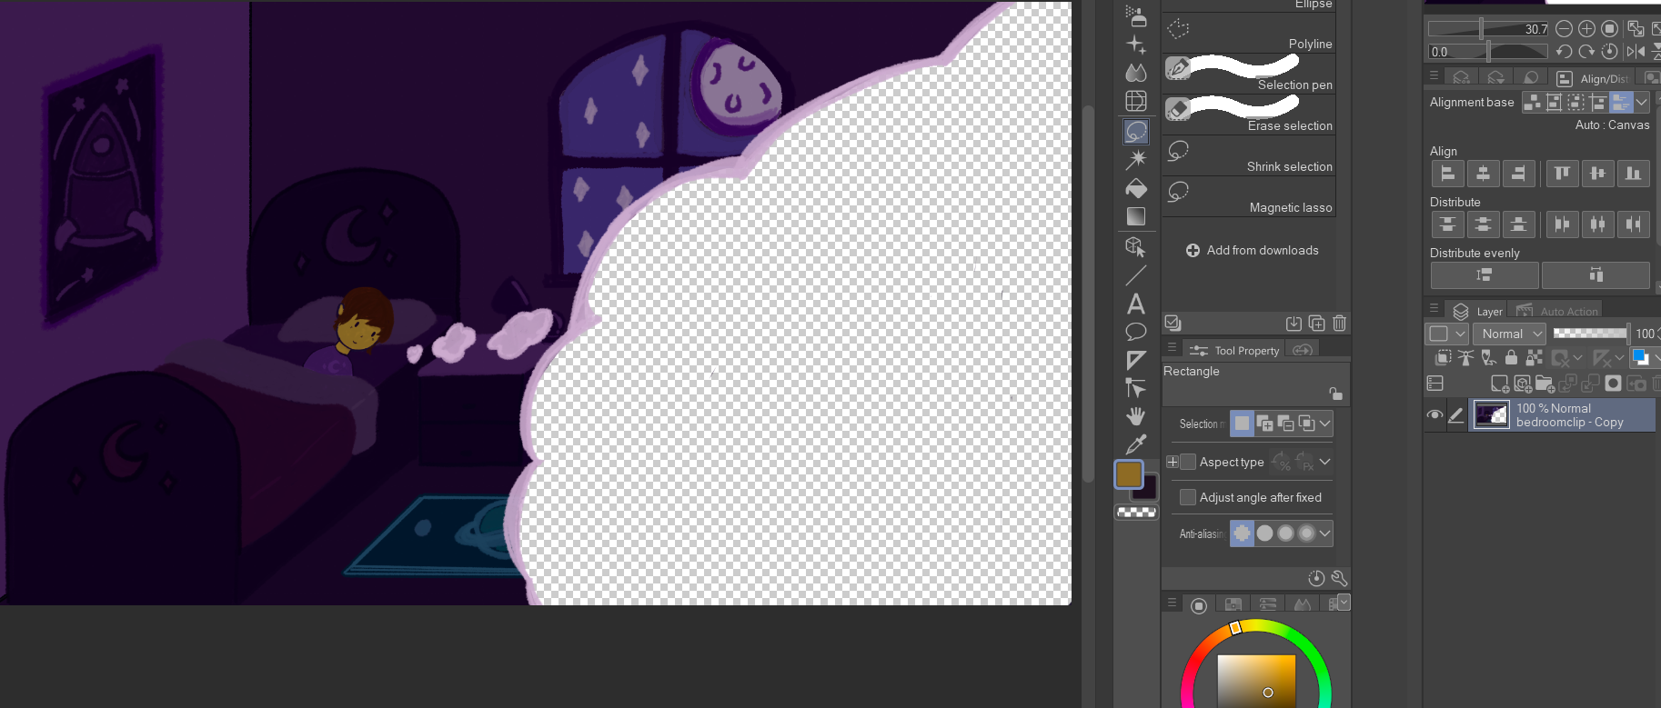Image resolution: width=1661 pixels, height=708 pixels.
Task: Set Anti-aliasing to None
Action: (1242, 533)
